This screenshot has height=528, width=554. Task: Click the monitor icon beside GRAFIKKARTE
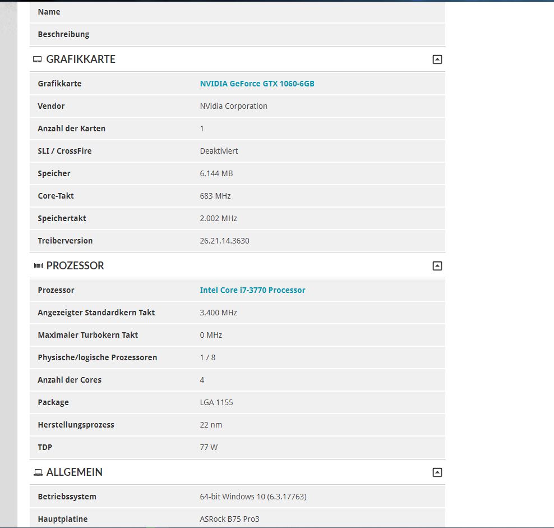coord(37,59)
